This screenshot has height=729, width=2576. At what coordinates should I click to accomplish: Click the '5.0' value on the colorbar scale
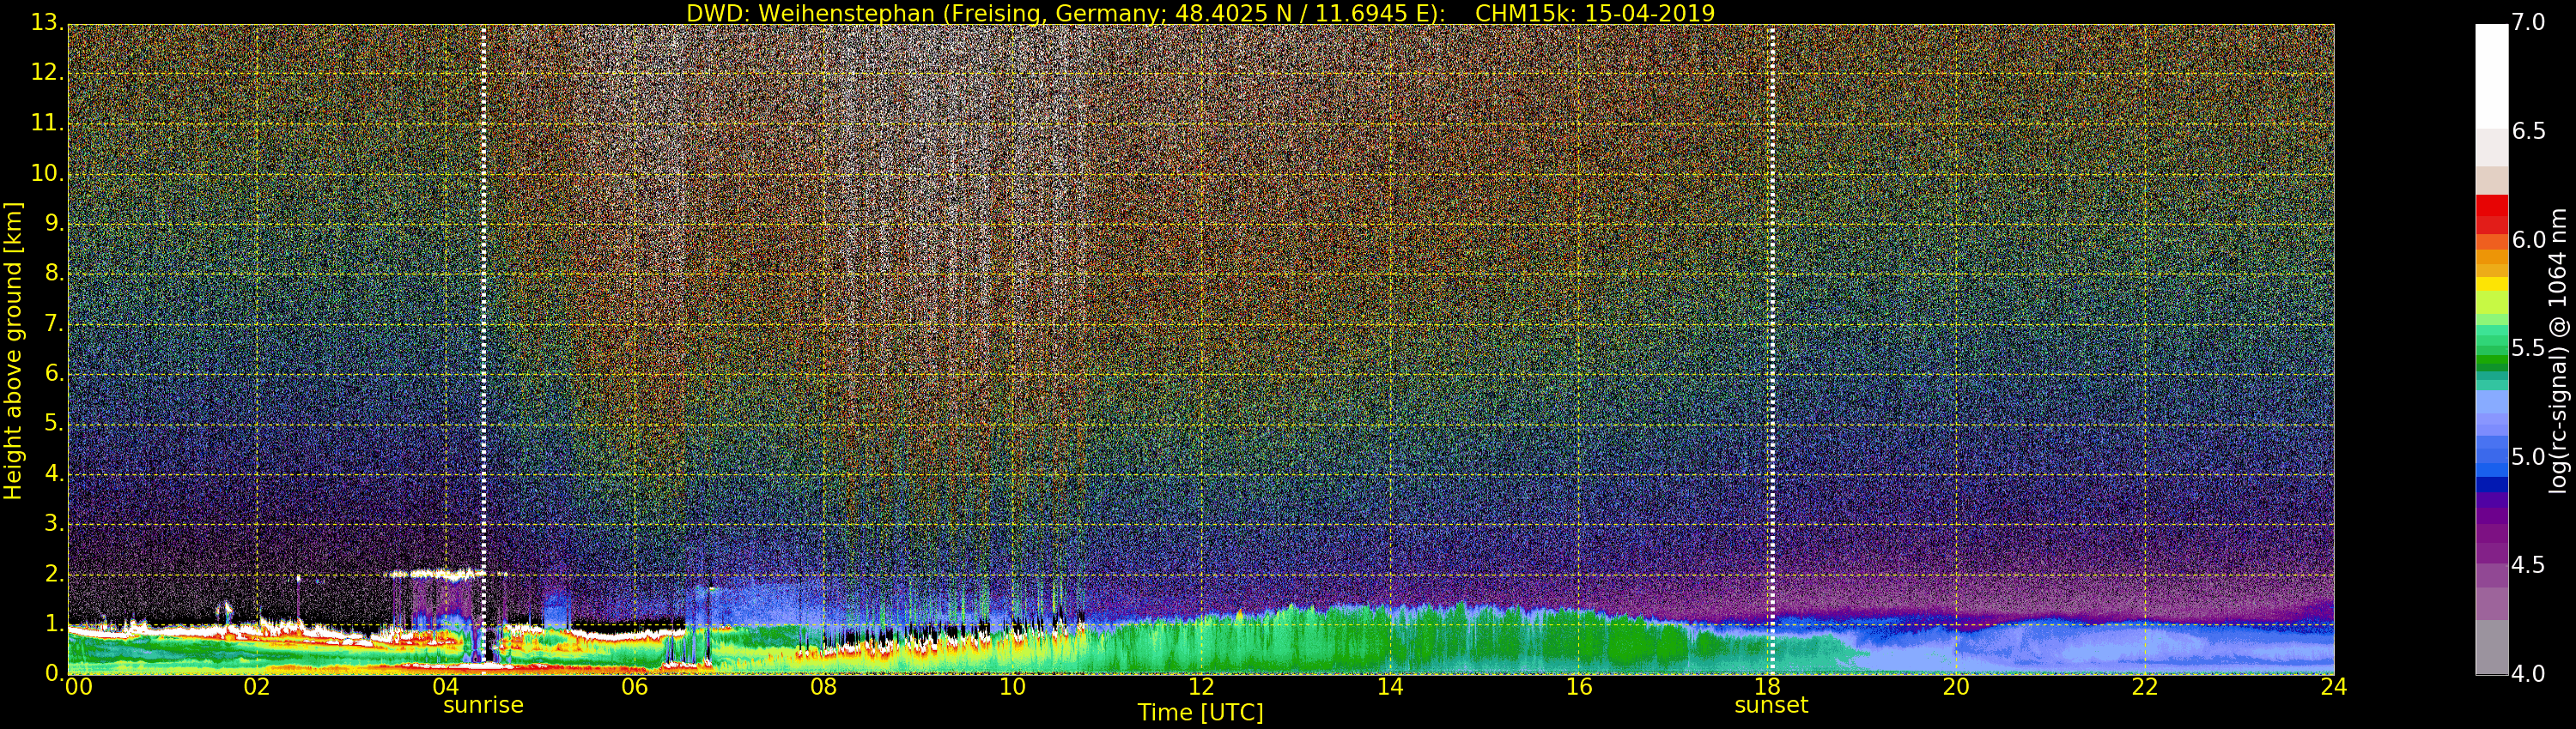2529,456
